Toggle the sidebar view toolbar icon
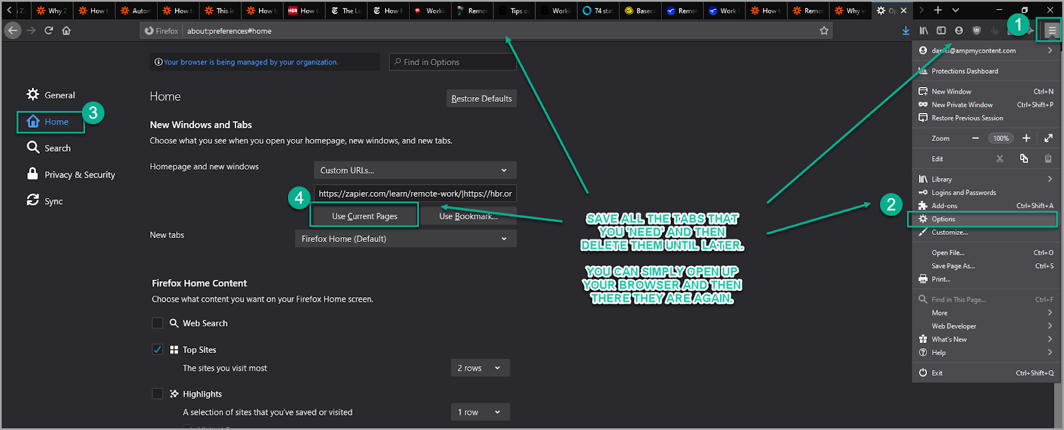The image size is (1064, 430). tap(941, 31)
